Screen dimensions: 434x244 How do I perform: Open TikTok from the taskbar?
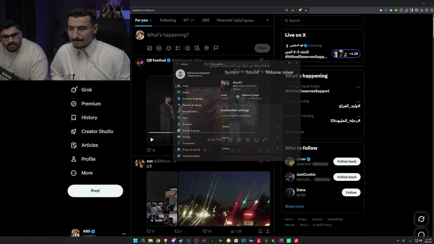pyautogui.click(x=296, y=241)
